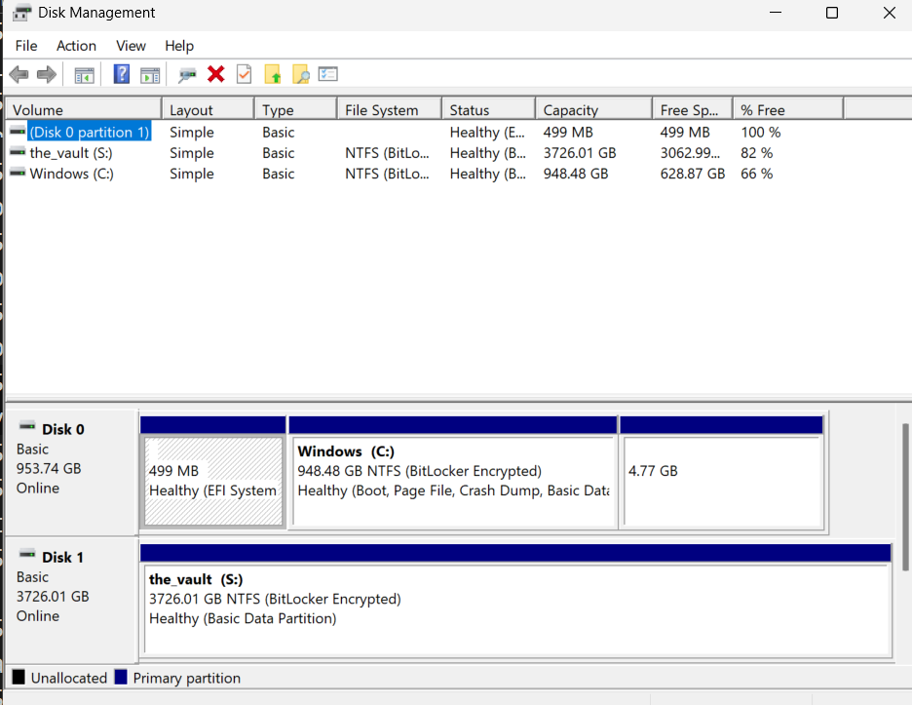Click the small disk icon next to Disk 0 label
Image resolution: width=912 pixels, height=705 pixels.
coord(27,427)
